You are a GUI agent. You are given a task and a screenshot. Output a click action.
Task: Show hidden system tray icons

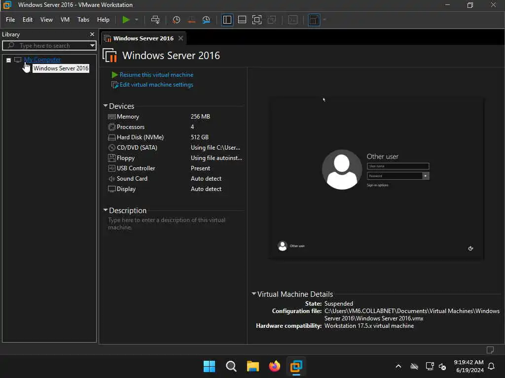tap(398, 366)
